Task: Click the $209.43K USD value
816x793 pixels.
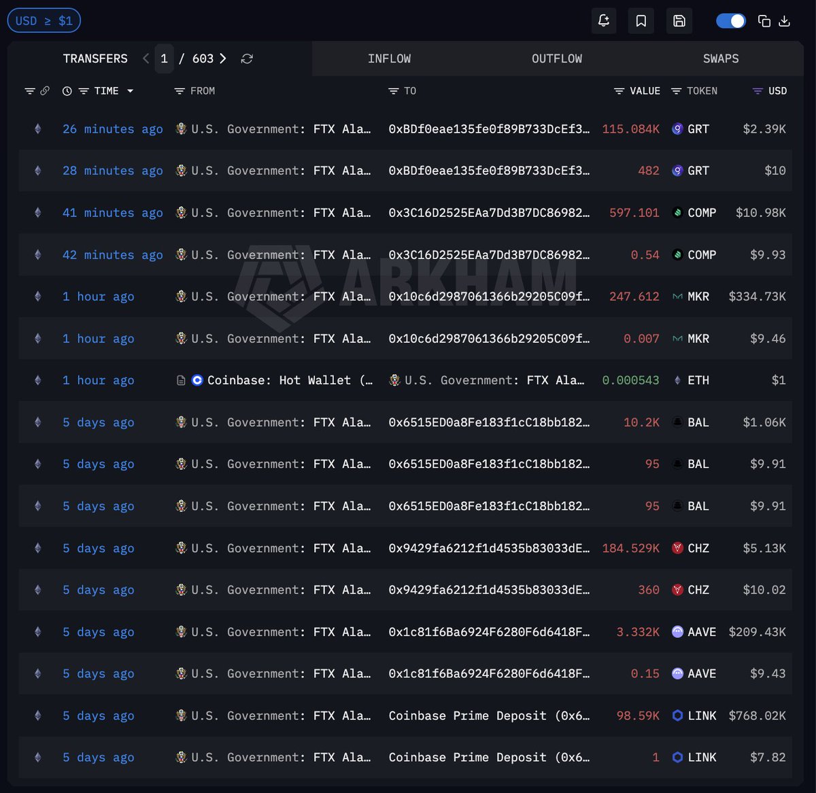Action: tap(757, 632)
